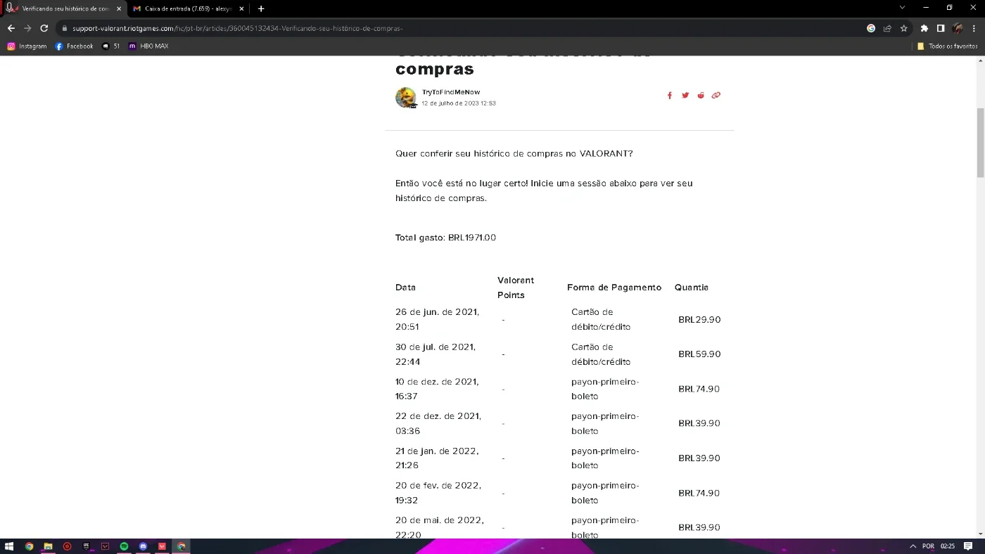985x554 pixels.
Task: Open Todos os favoritos folder
Action: click(x=947, y=46)
